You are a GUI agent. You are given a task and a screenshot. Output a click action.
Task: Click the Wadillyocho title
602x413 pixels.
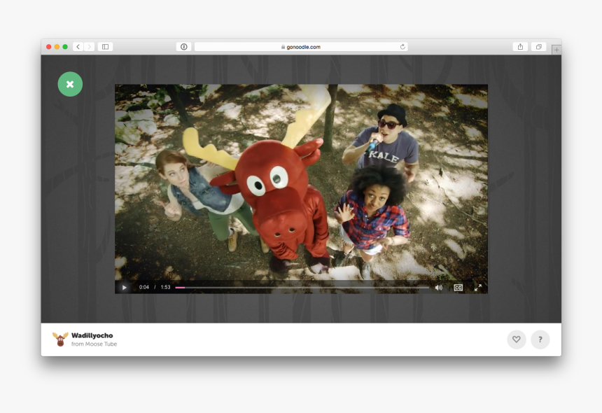[92, 335]
